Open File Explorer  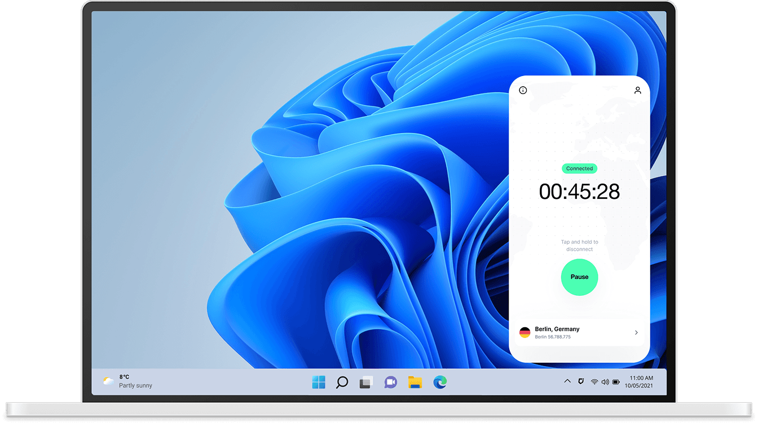[x=415, y=382]
